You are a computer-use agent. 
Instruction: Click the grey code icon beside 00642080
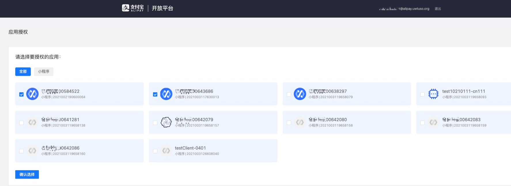pyautogui.click(x=300, y=122)
